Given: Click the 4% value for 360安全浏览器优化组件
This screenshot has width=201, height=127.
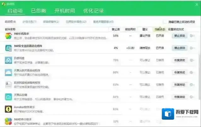Looking at the screenshot, I should 116,48.
